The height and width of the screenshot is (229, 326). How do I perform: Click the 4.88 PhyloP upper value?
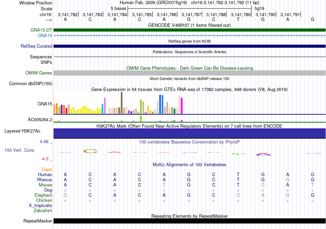pyautogui.click(x=44, y=142)
